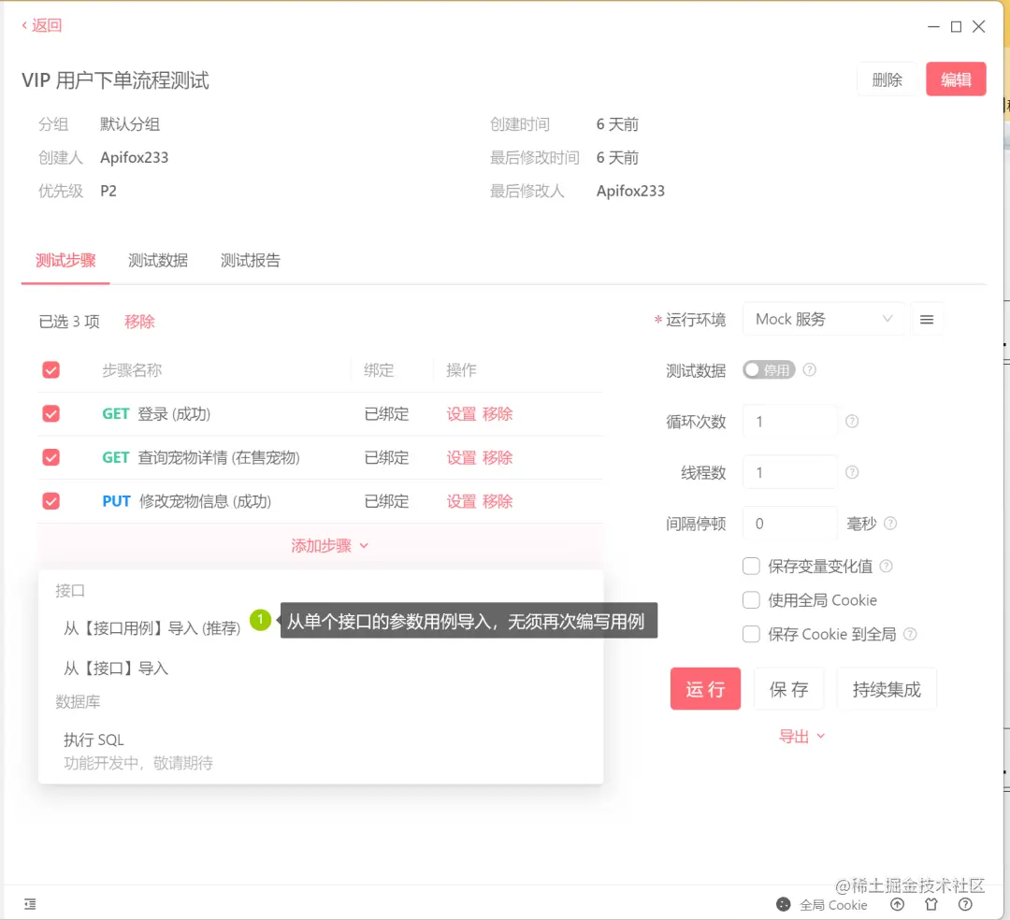The image size is (1010, 920).
Task: Open the 运行环境 Mock 服务 dropdown
Action: point(823,320)
